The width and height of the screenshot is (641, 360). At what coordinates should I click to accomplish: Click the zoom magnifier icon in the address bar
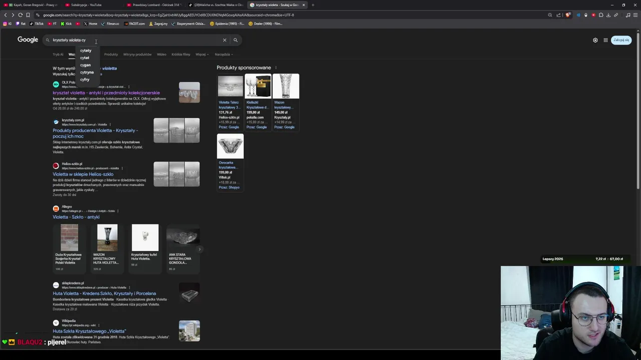[x=550, y=15]
